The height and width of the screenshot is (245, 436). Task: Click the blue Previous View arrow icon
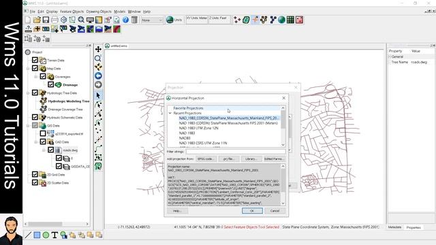pyautogui.click(x=98, y=76)
